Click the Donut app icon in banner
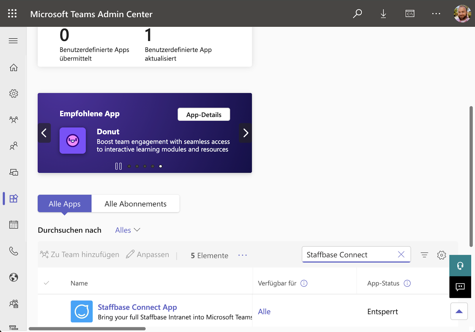Image resolution: width=475 pixels, height=332 pixels. point(73,140)
